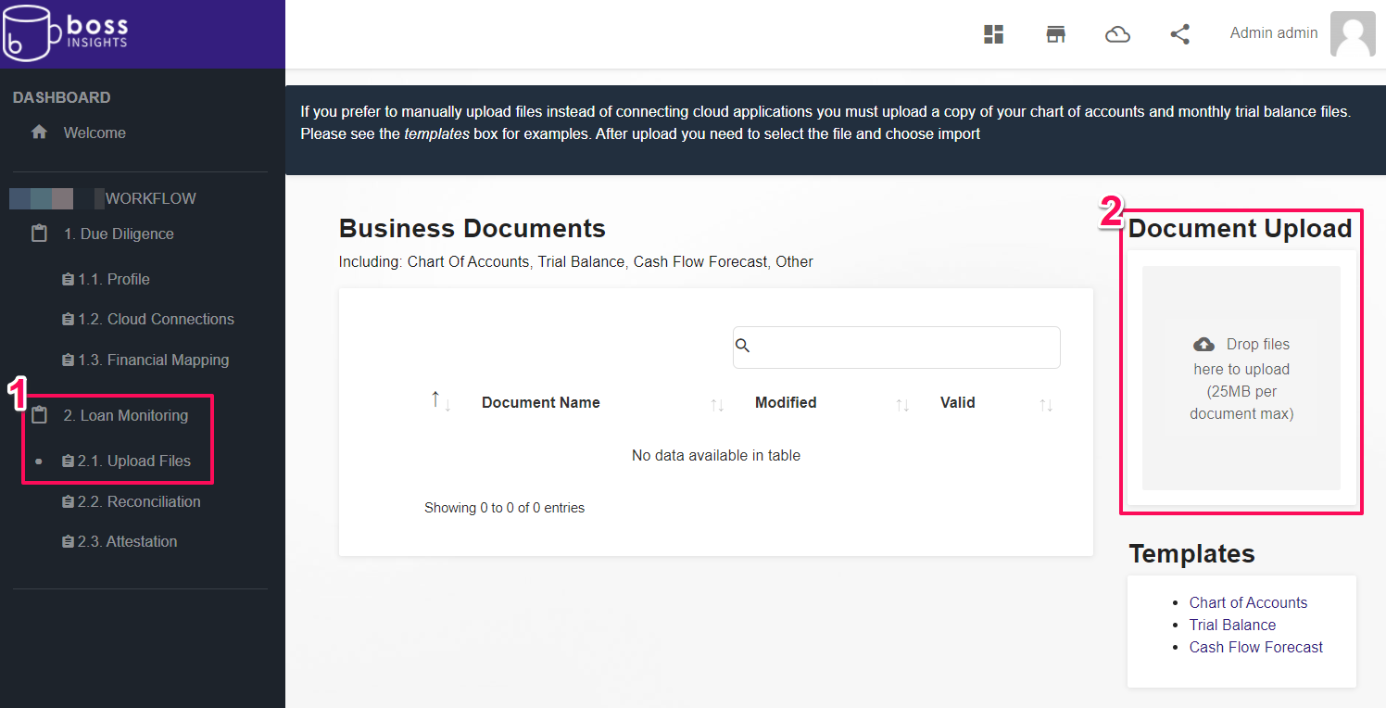The width and height of the screenshot is (1386, 708).
Task: Select the storefront icon in the top bar
Action: point(1055,33)
